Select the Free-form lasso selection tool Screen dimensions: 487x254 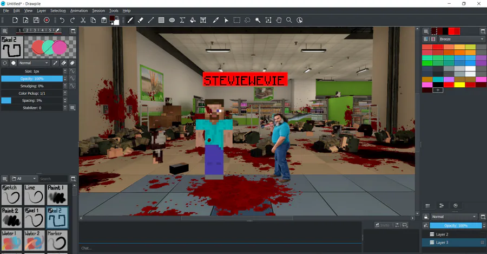[247, 20]
